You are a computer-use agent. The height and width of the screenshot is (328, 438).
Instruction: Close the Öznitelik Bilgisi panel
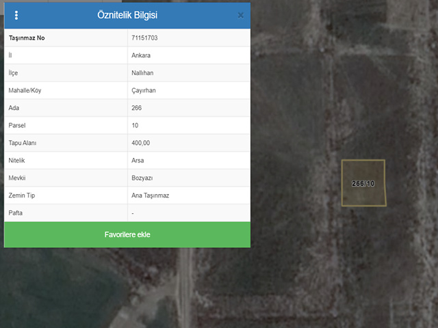pyautogui.click(x=240, y=15)
